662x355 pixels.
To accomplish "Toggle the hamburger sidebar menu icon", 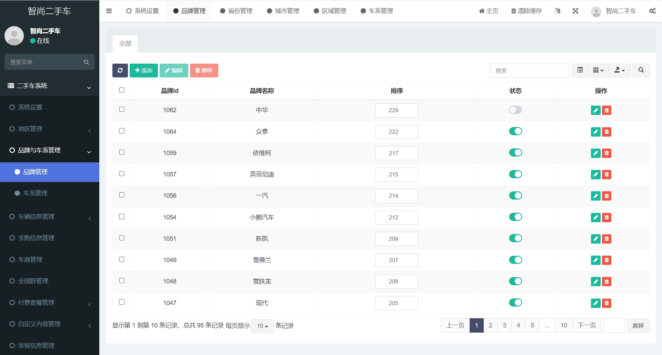I will pyautogui.click(x=109, y=11).
